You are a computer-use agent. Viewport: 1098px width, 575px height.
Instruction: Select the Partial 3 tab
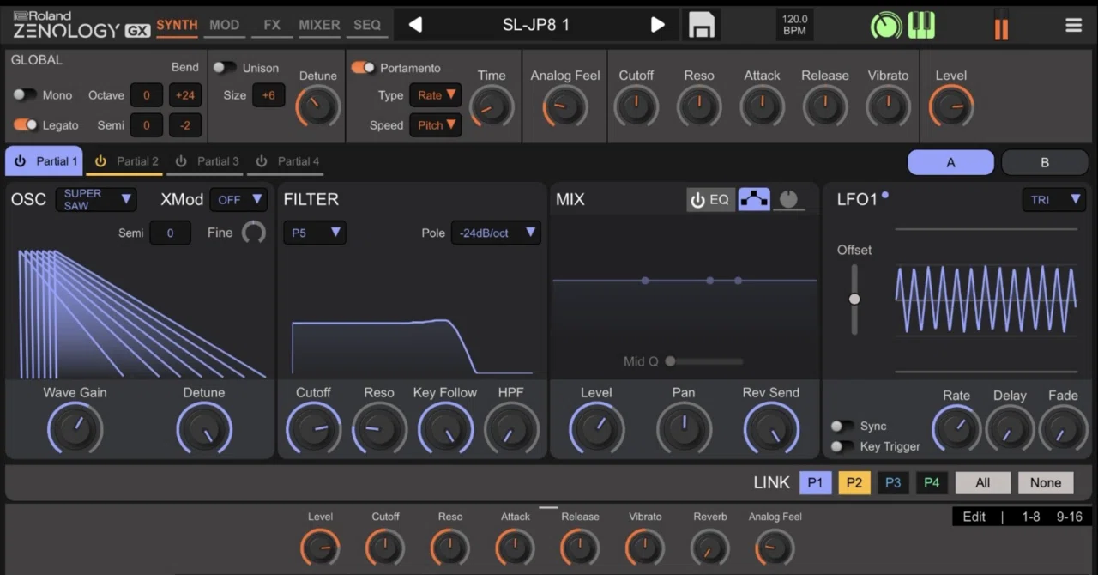[207, 161]
